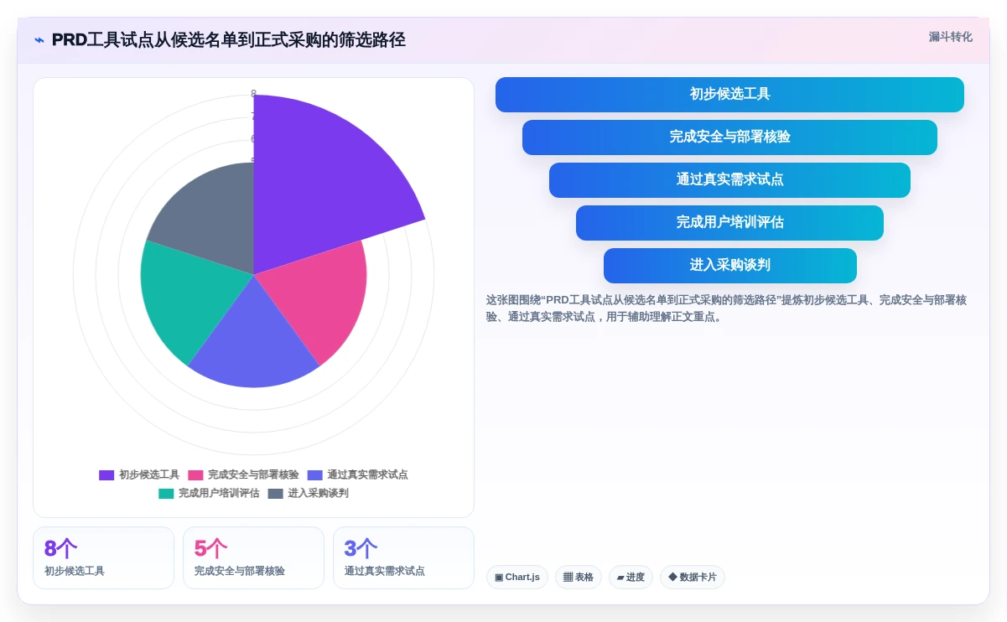Viewport: 1007px width, 622px height.
Task: Click the 通过真实需求试点 legend label
Action: pyautogui.click(x=367, y=475)
